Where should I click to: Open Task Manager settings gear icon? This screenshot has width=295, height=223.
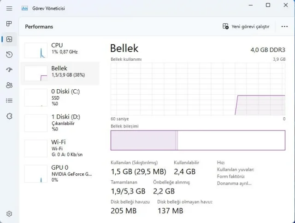point(9,214)
